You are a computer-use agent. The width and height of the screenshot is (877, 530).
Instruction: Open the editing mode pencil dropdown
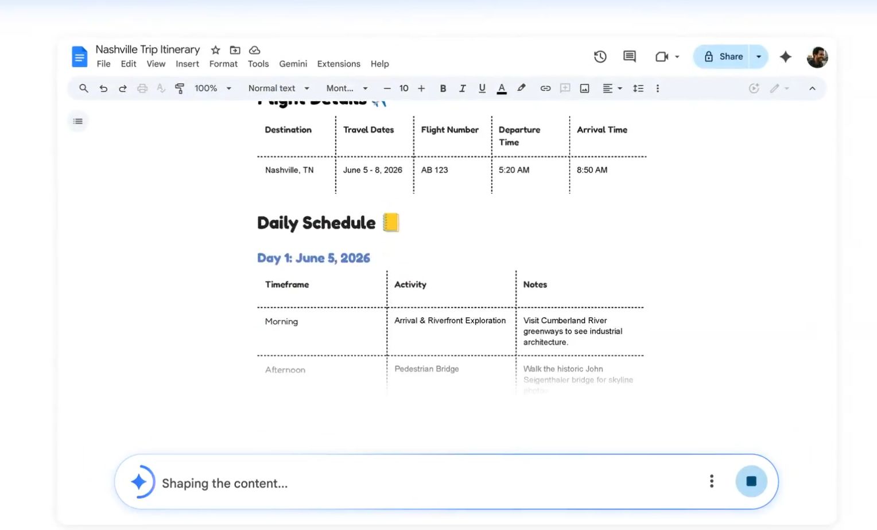[x=779, y=88]
